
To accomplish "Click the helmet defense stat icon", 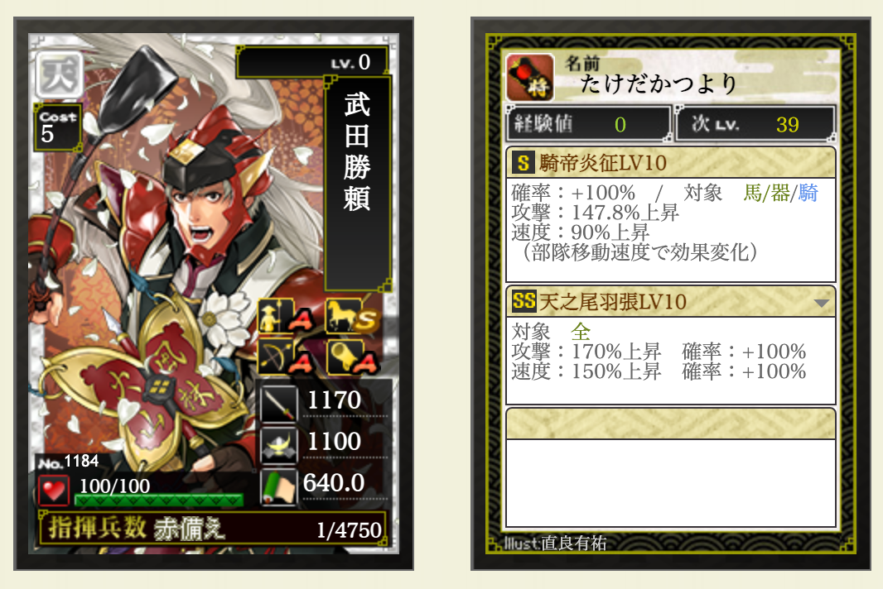I will pos(279,444).
